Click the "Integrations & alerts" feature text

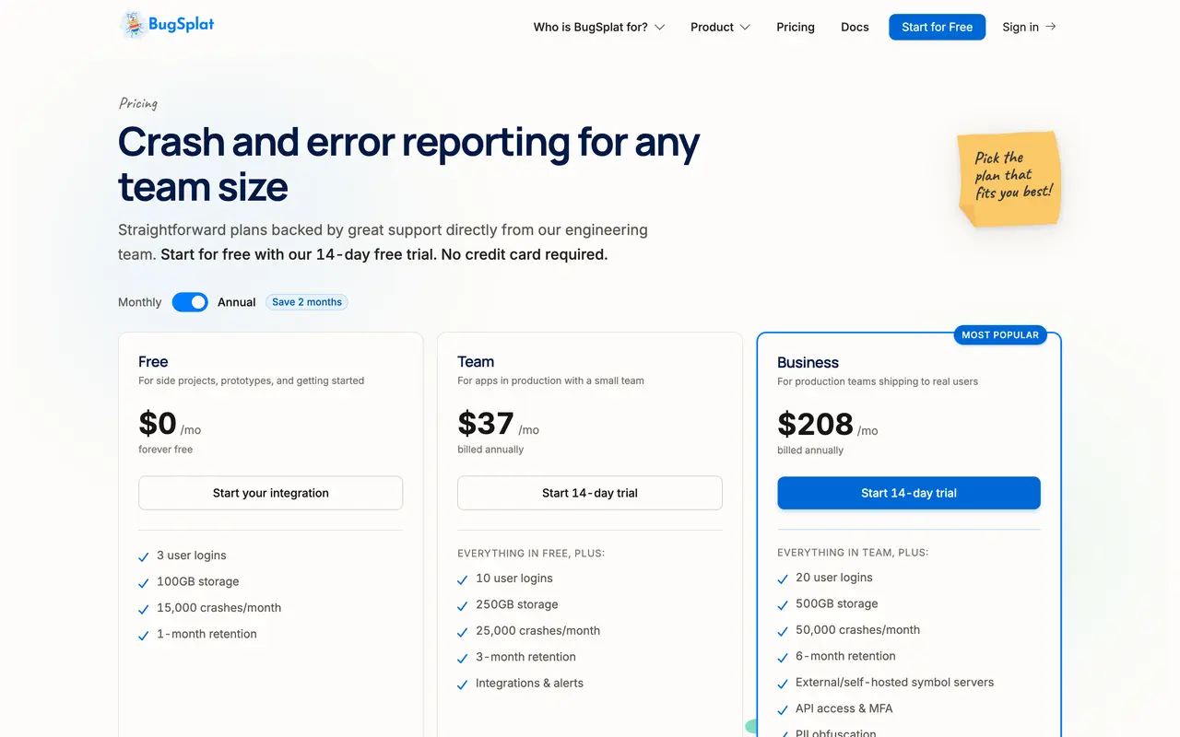529,683
